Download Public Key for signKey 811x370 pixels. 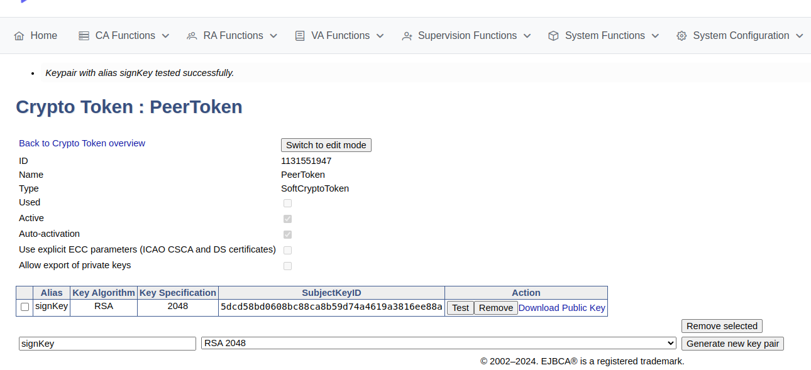click(x=561, y=308)
